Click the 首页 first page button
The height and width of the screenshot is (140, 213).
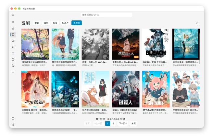[87, 123]
